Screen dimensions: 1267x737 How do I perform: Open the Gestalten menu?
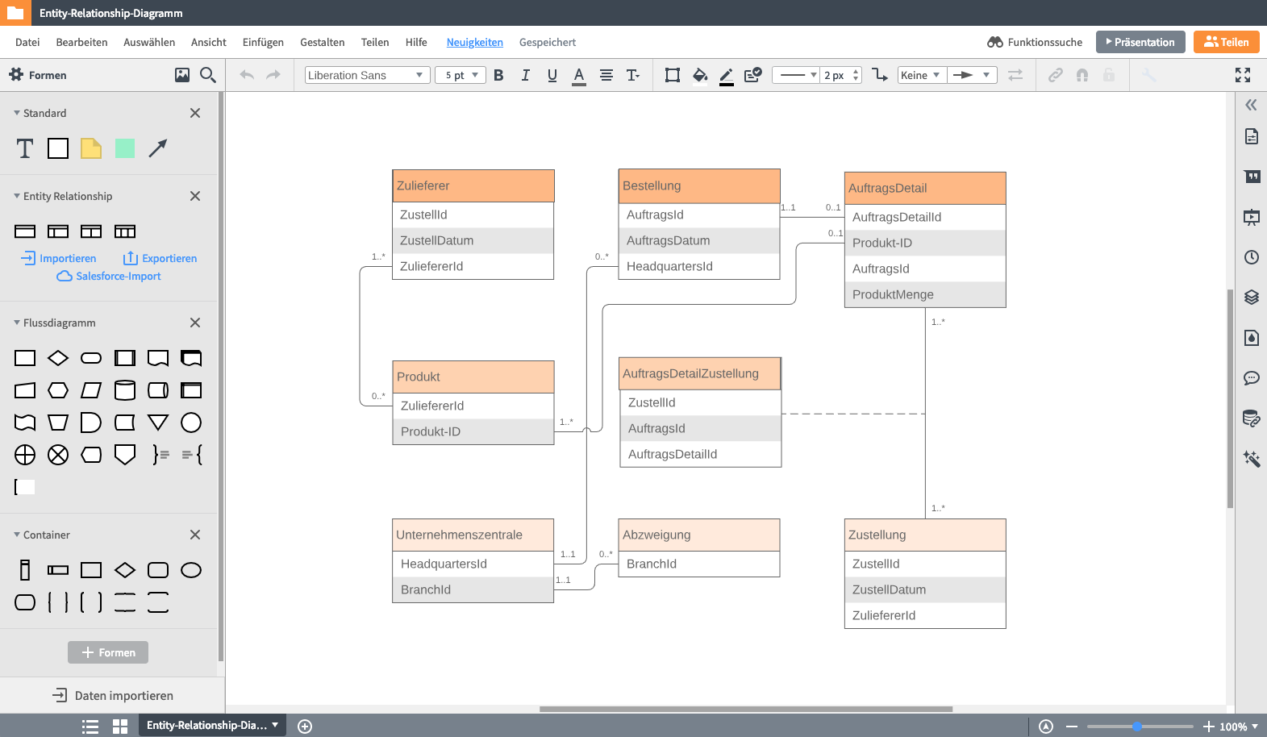pos(322,42)
